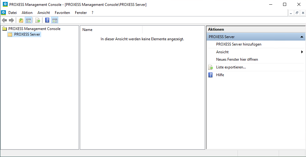The image size is (306, 157).
Task: Open the Ansicht menu in menu bar
Action: [x=44, y=13]
